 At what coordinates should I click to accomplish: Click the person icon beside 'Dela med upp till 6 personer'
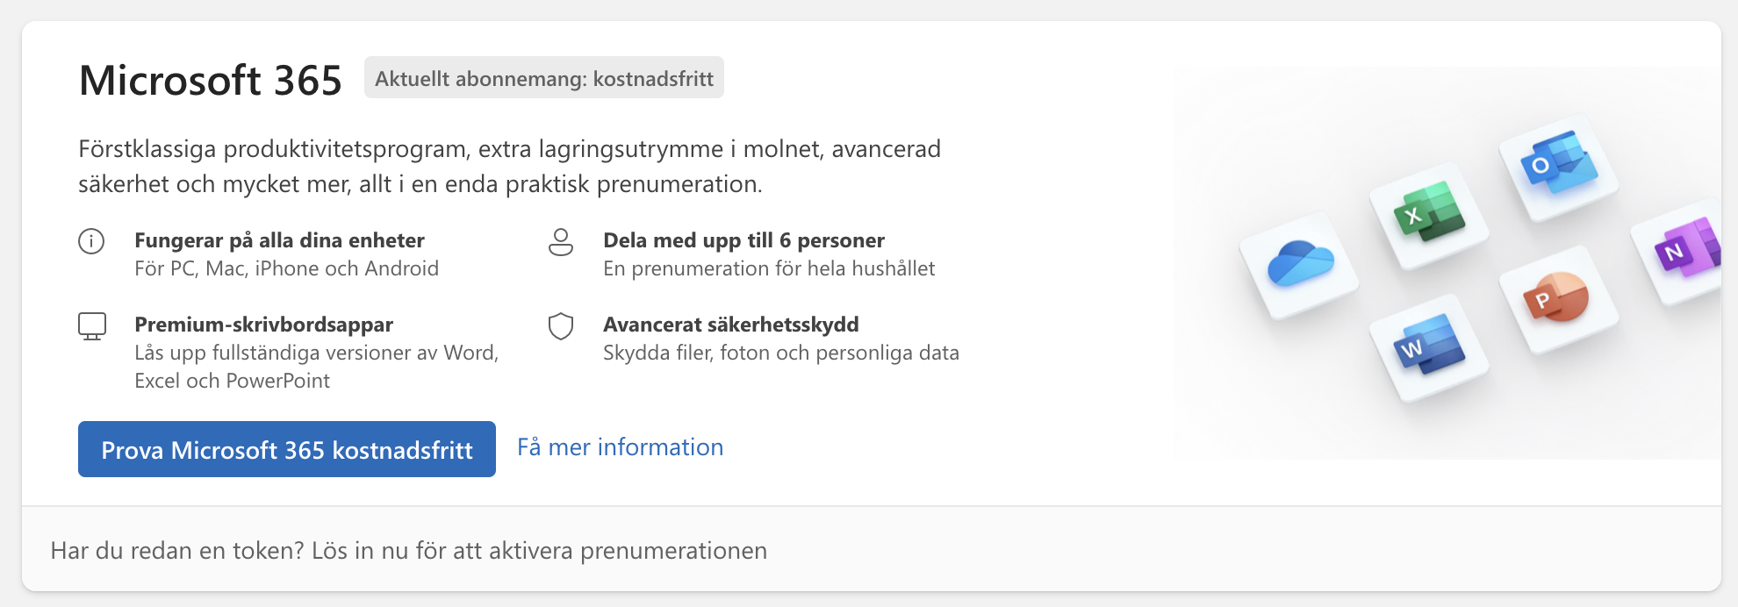coord(561,241)
